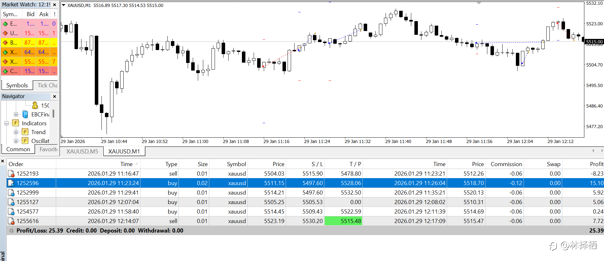The width and height of the screenshot is (604, 261).
Task: Switch to the Favorites tab in Navigator
Action: coord(48,149)
